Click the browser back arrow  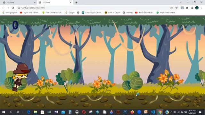pyautogui.click(x=3, y=8)
